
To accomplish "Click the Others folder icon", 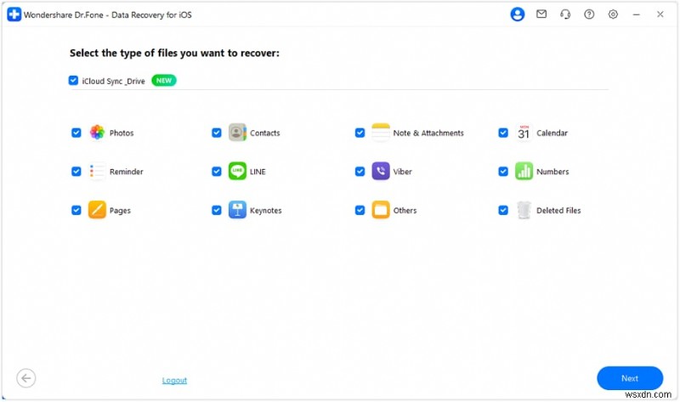I will (381, 210).
